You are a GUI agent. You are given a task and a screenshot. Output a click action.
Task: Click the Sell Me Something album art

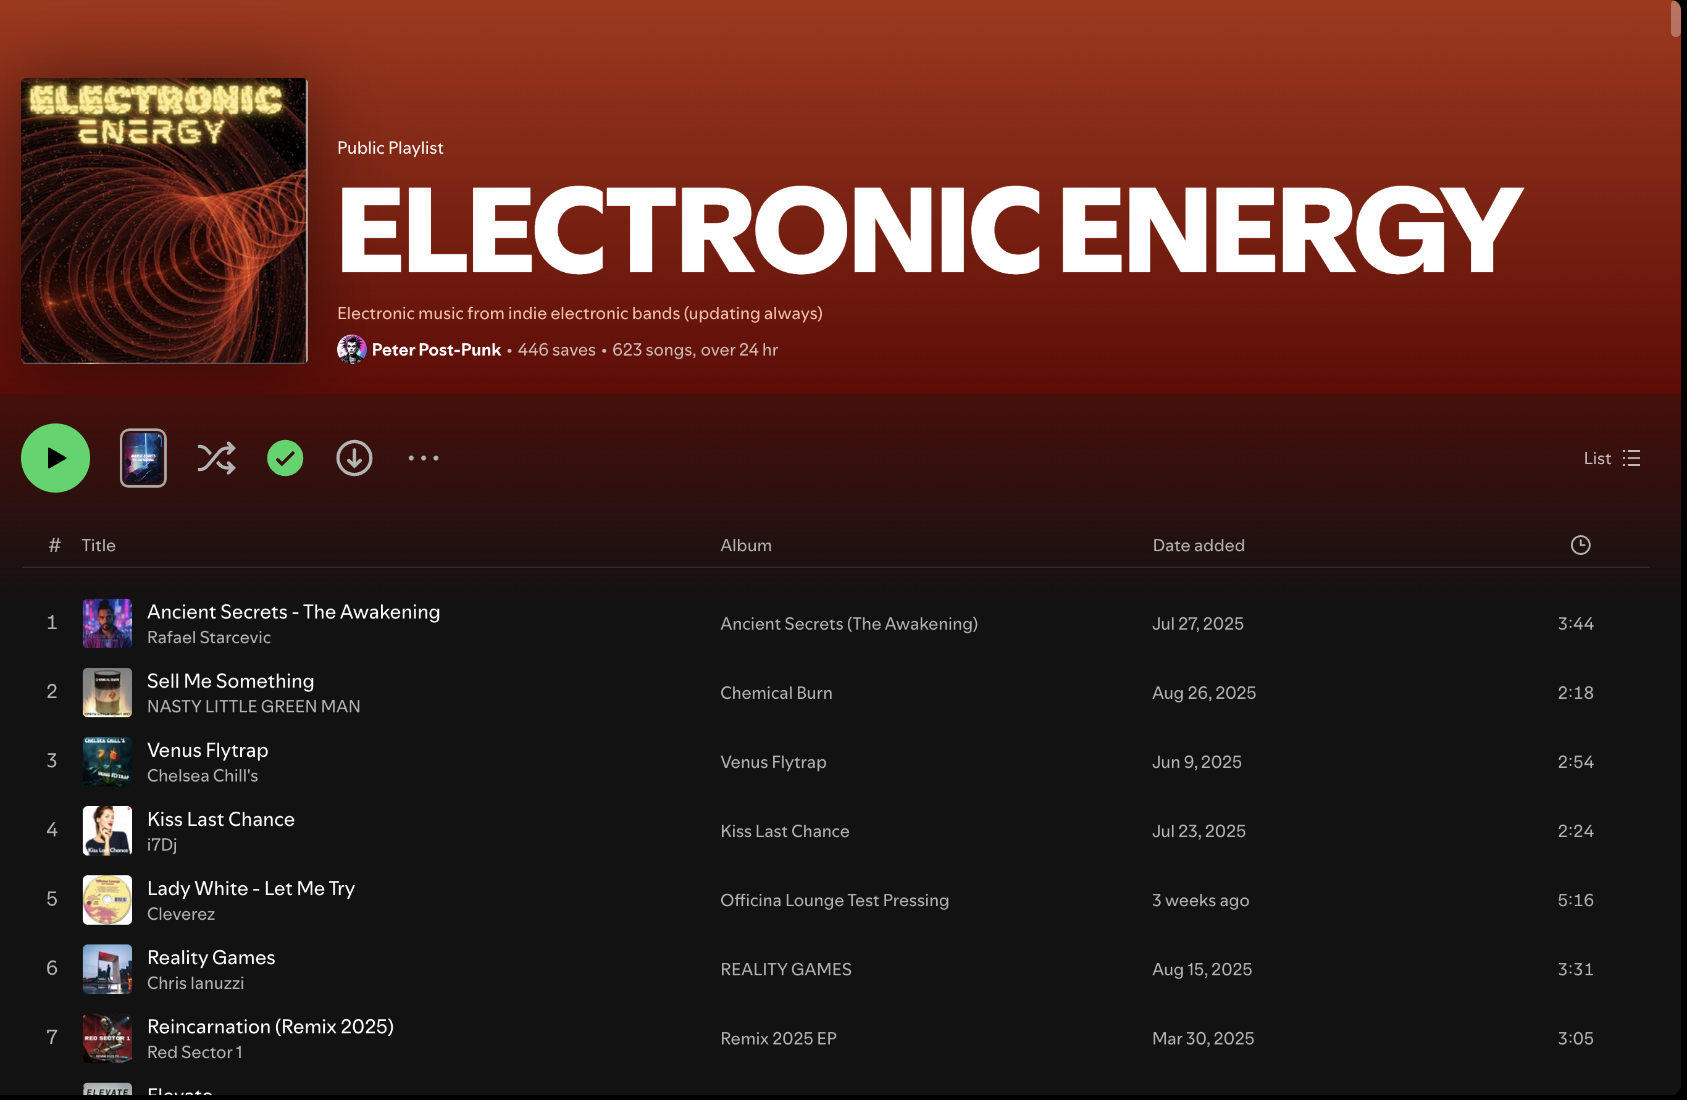tap(107, 693)
